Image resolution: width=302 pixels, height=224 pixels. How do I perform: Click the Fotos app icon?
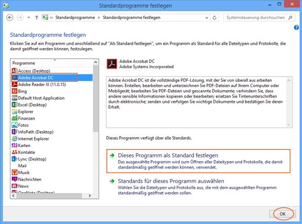(15, 125)
